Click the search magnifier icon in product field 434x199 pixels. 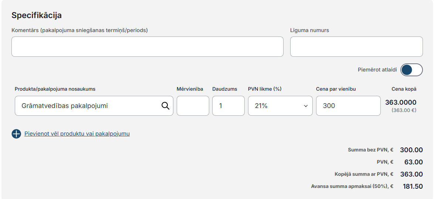pos(165,105)
